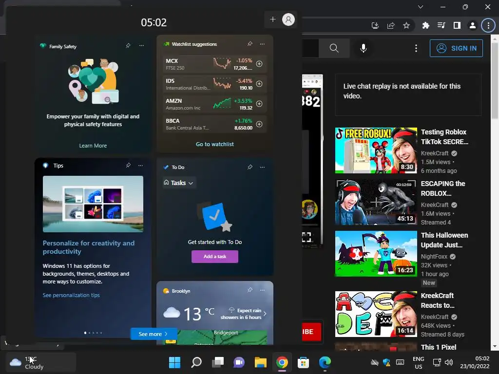This screenshot has height=374, width=499.
Task: Click See more widgets button
Action: [154, 334]
